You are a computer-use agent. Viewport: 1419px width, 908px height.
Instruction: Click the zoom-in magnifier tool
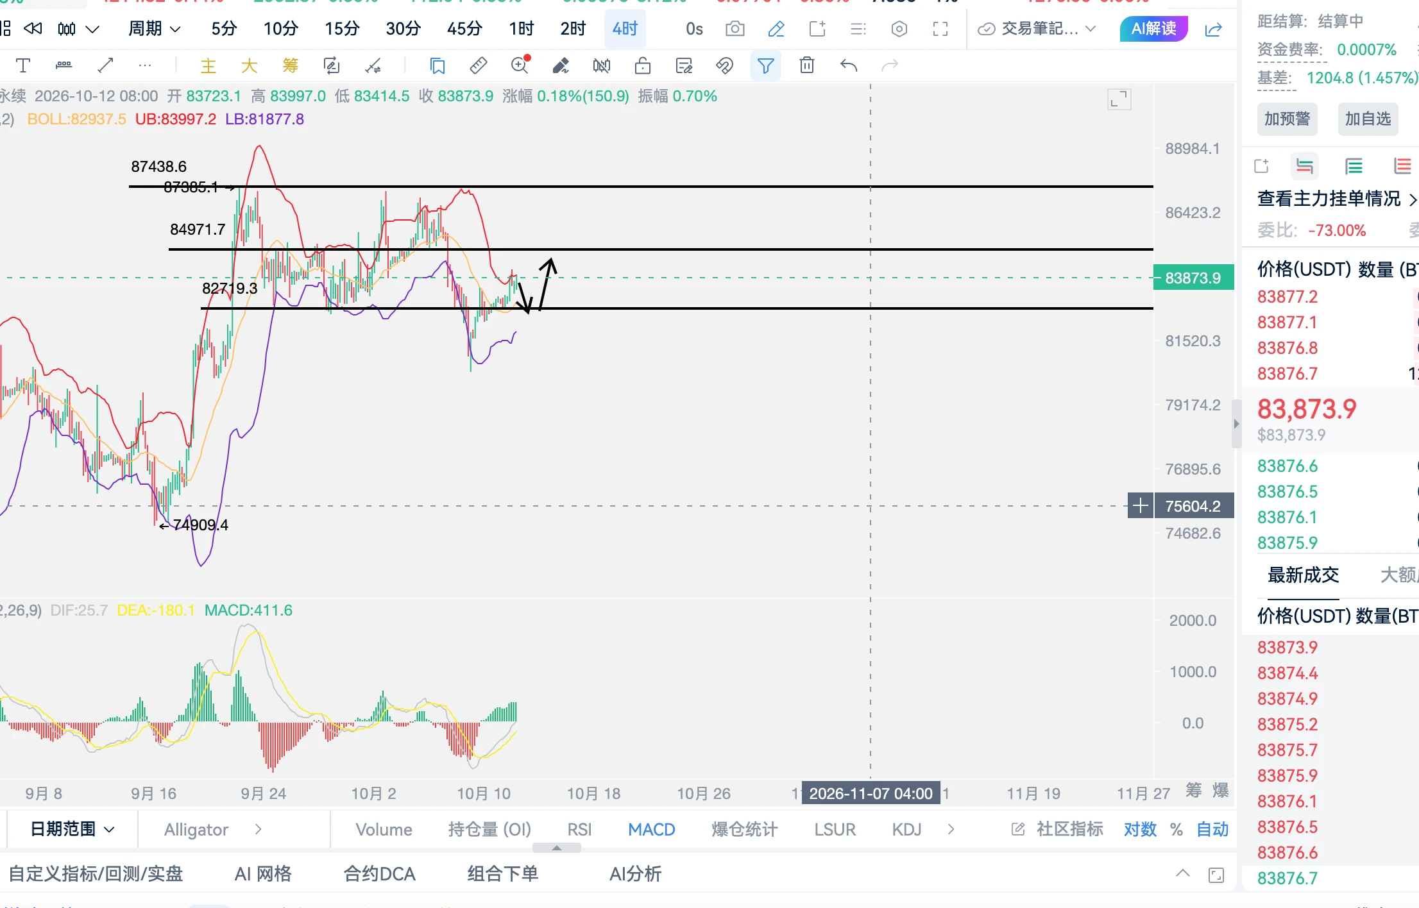click(520, 65)
